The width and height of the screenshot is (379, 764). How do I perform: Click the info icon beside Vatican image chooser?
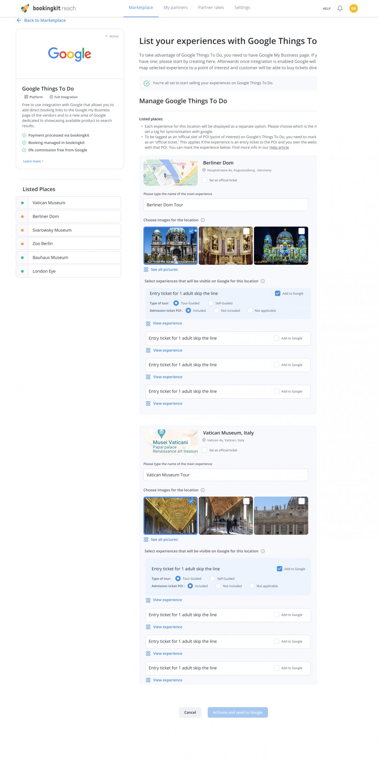(x=203, y=490)
